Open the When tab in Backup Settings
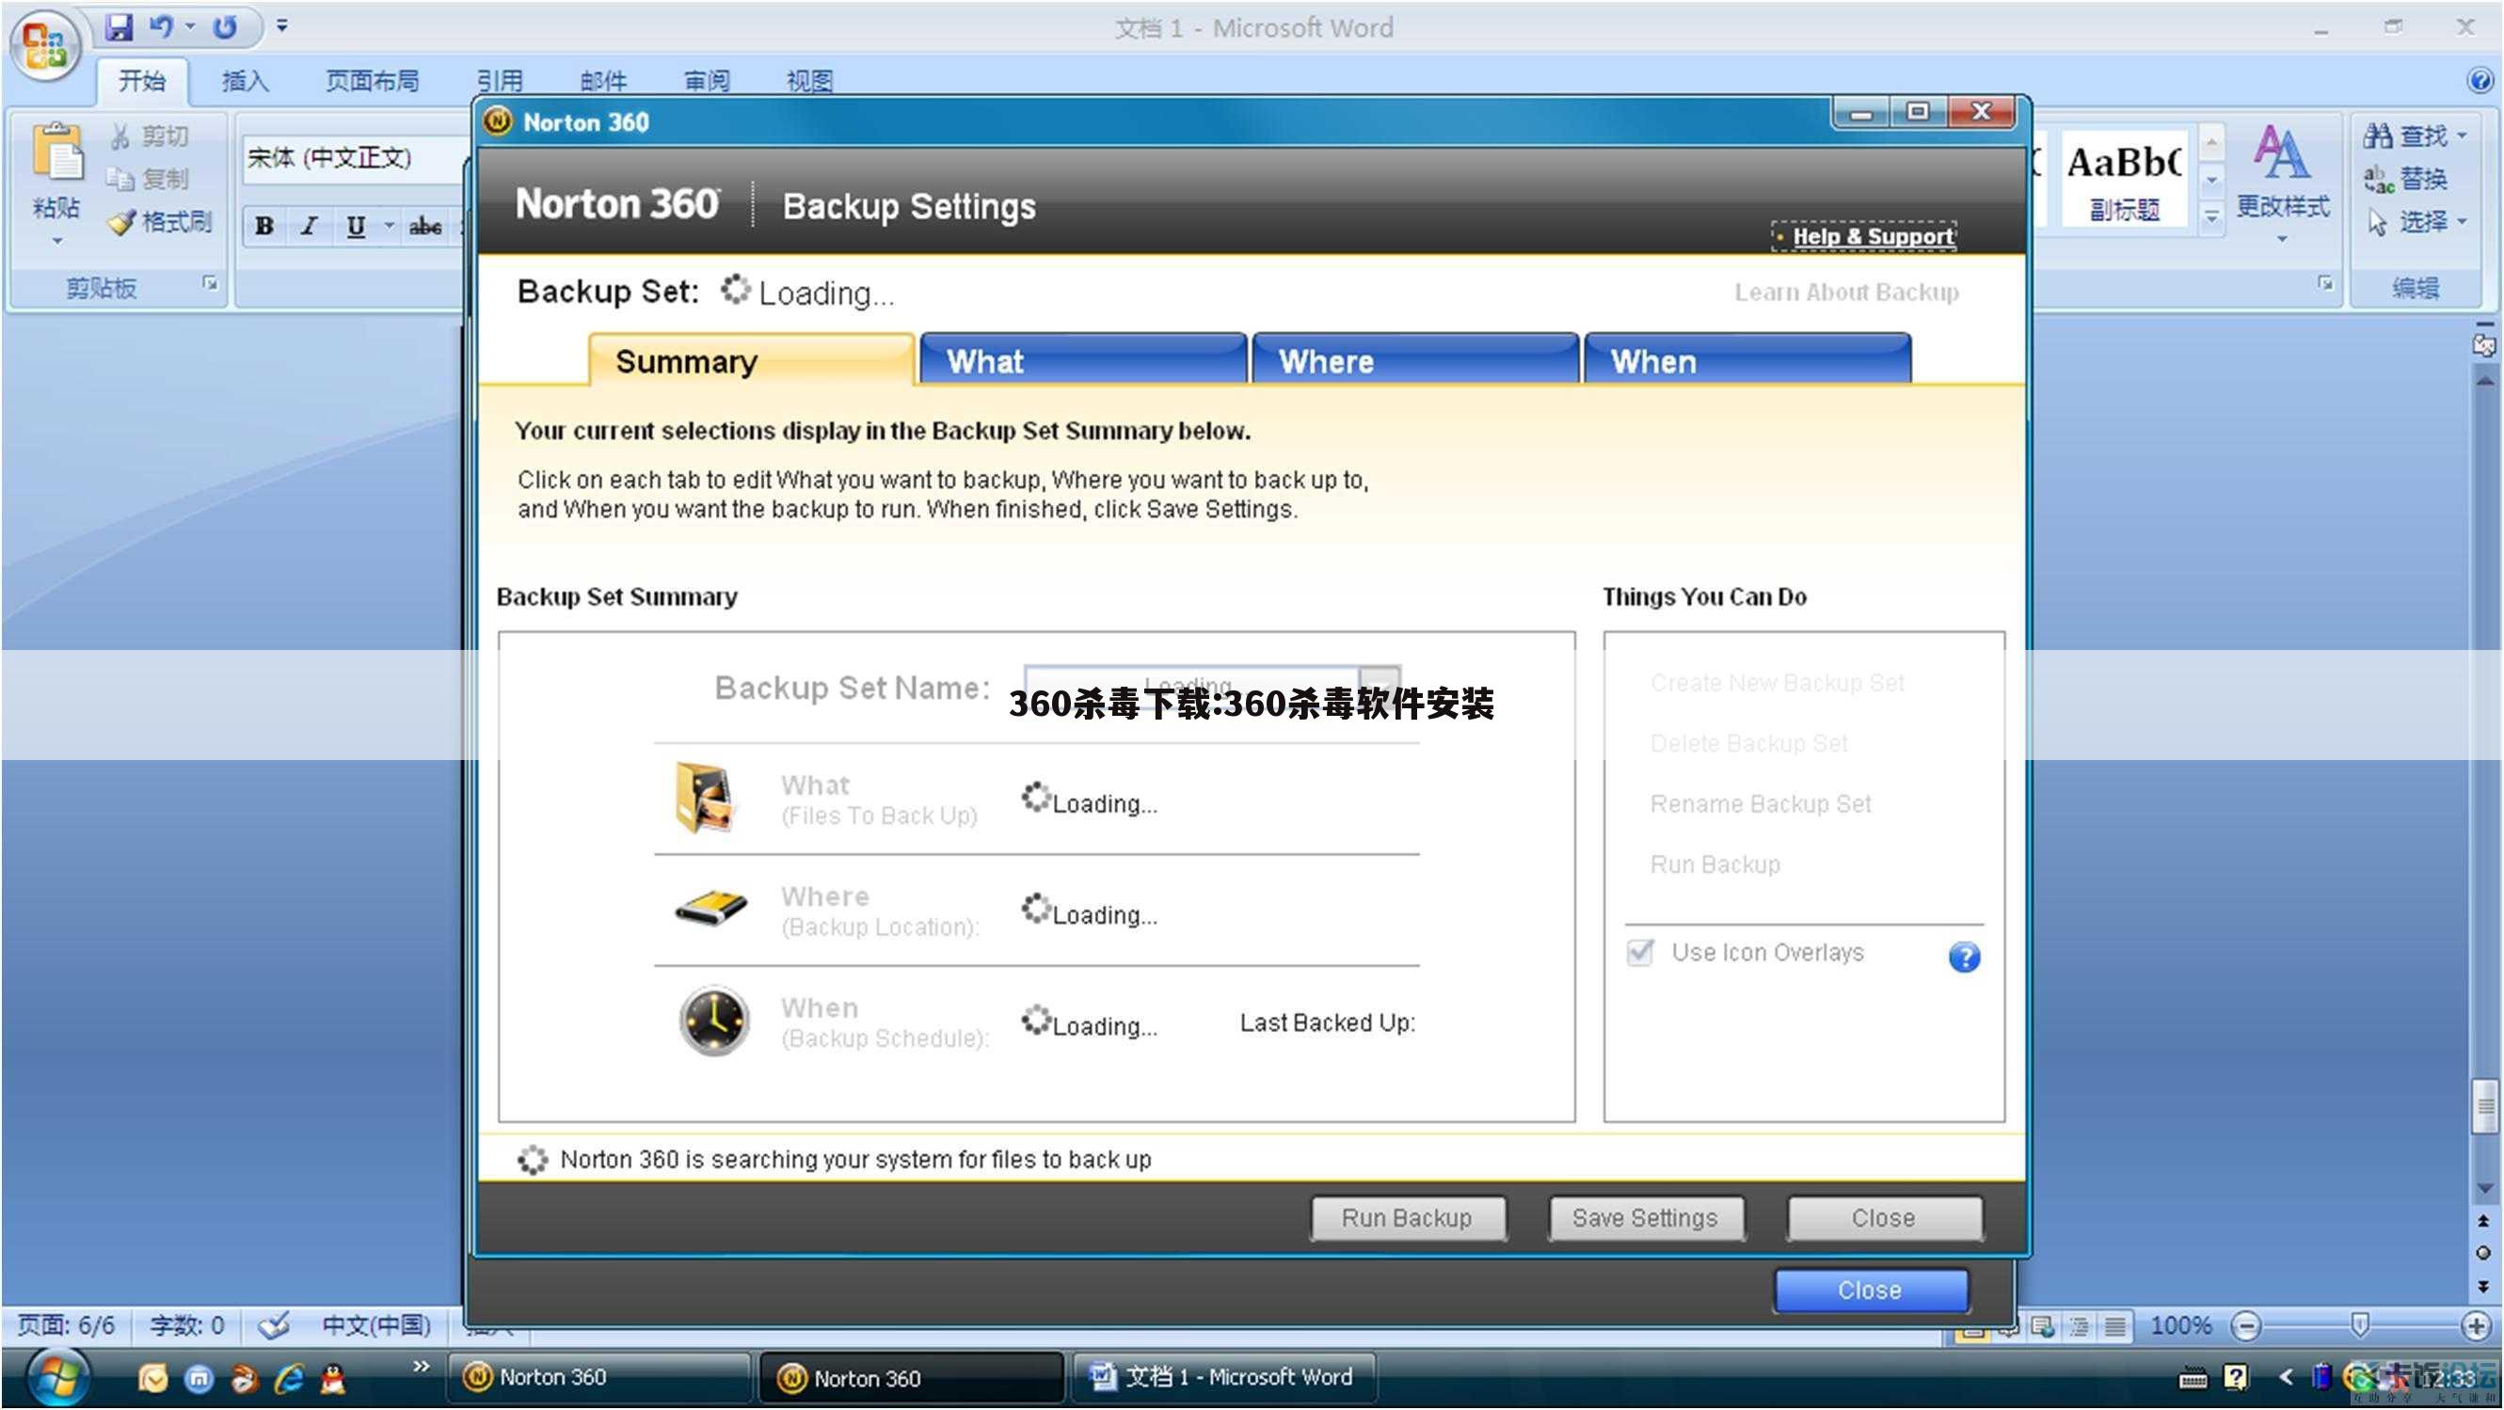Viewport: 2504px width, 1410px height. [x=1747, y=360]
